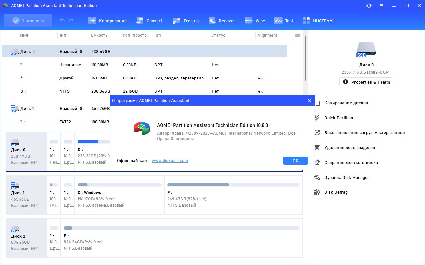Click the undo arrow icon

point(62,21)
